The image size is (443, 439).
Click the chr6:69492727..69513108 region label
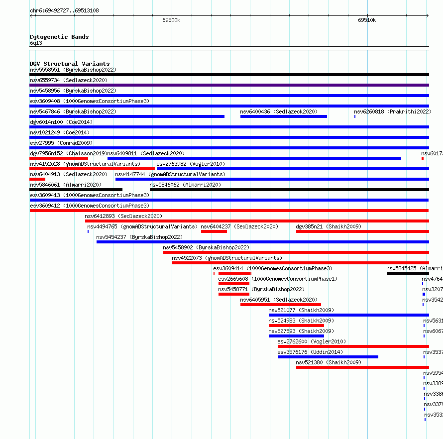point(64,11)
